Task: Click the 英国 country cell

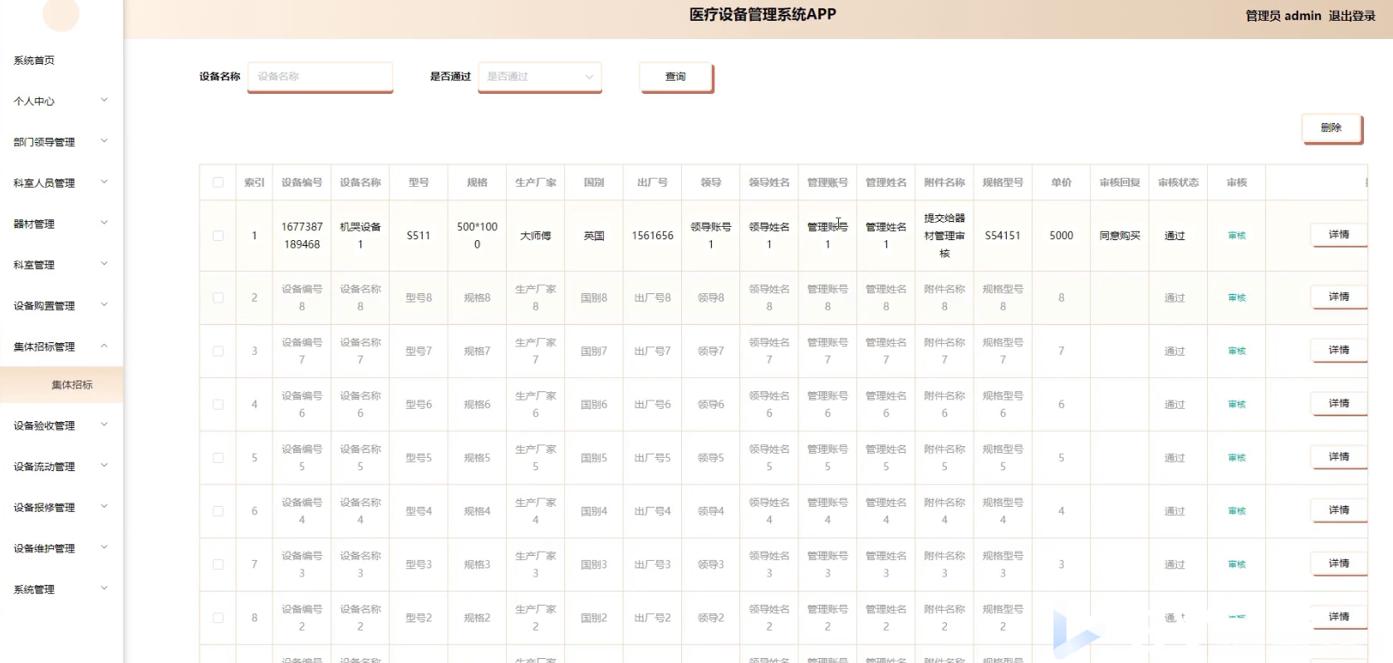Action: click(594, 236)
